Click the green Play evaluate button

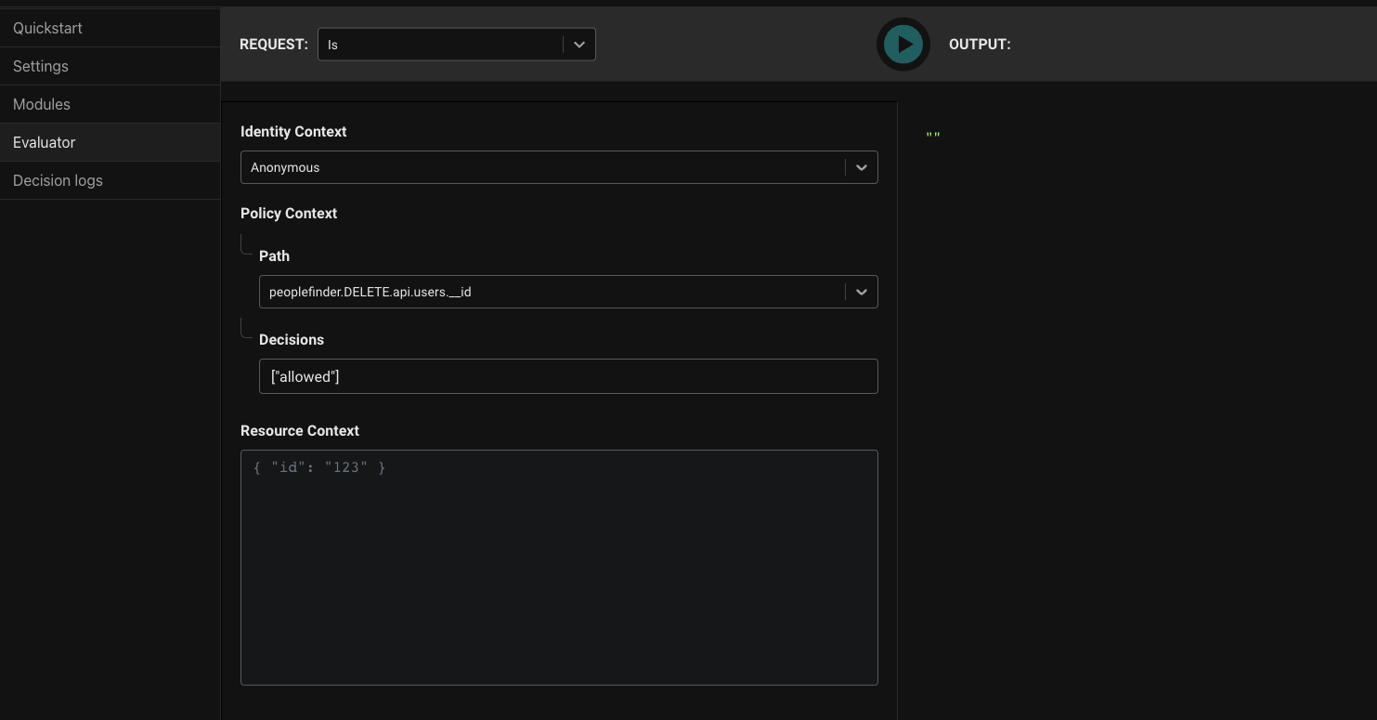pos(903,44)
